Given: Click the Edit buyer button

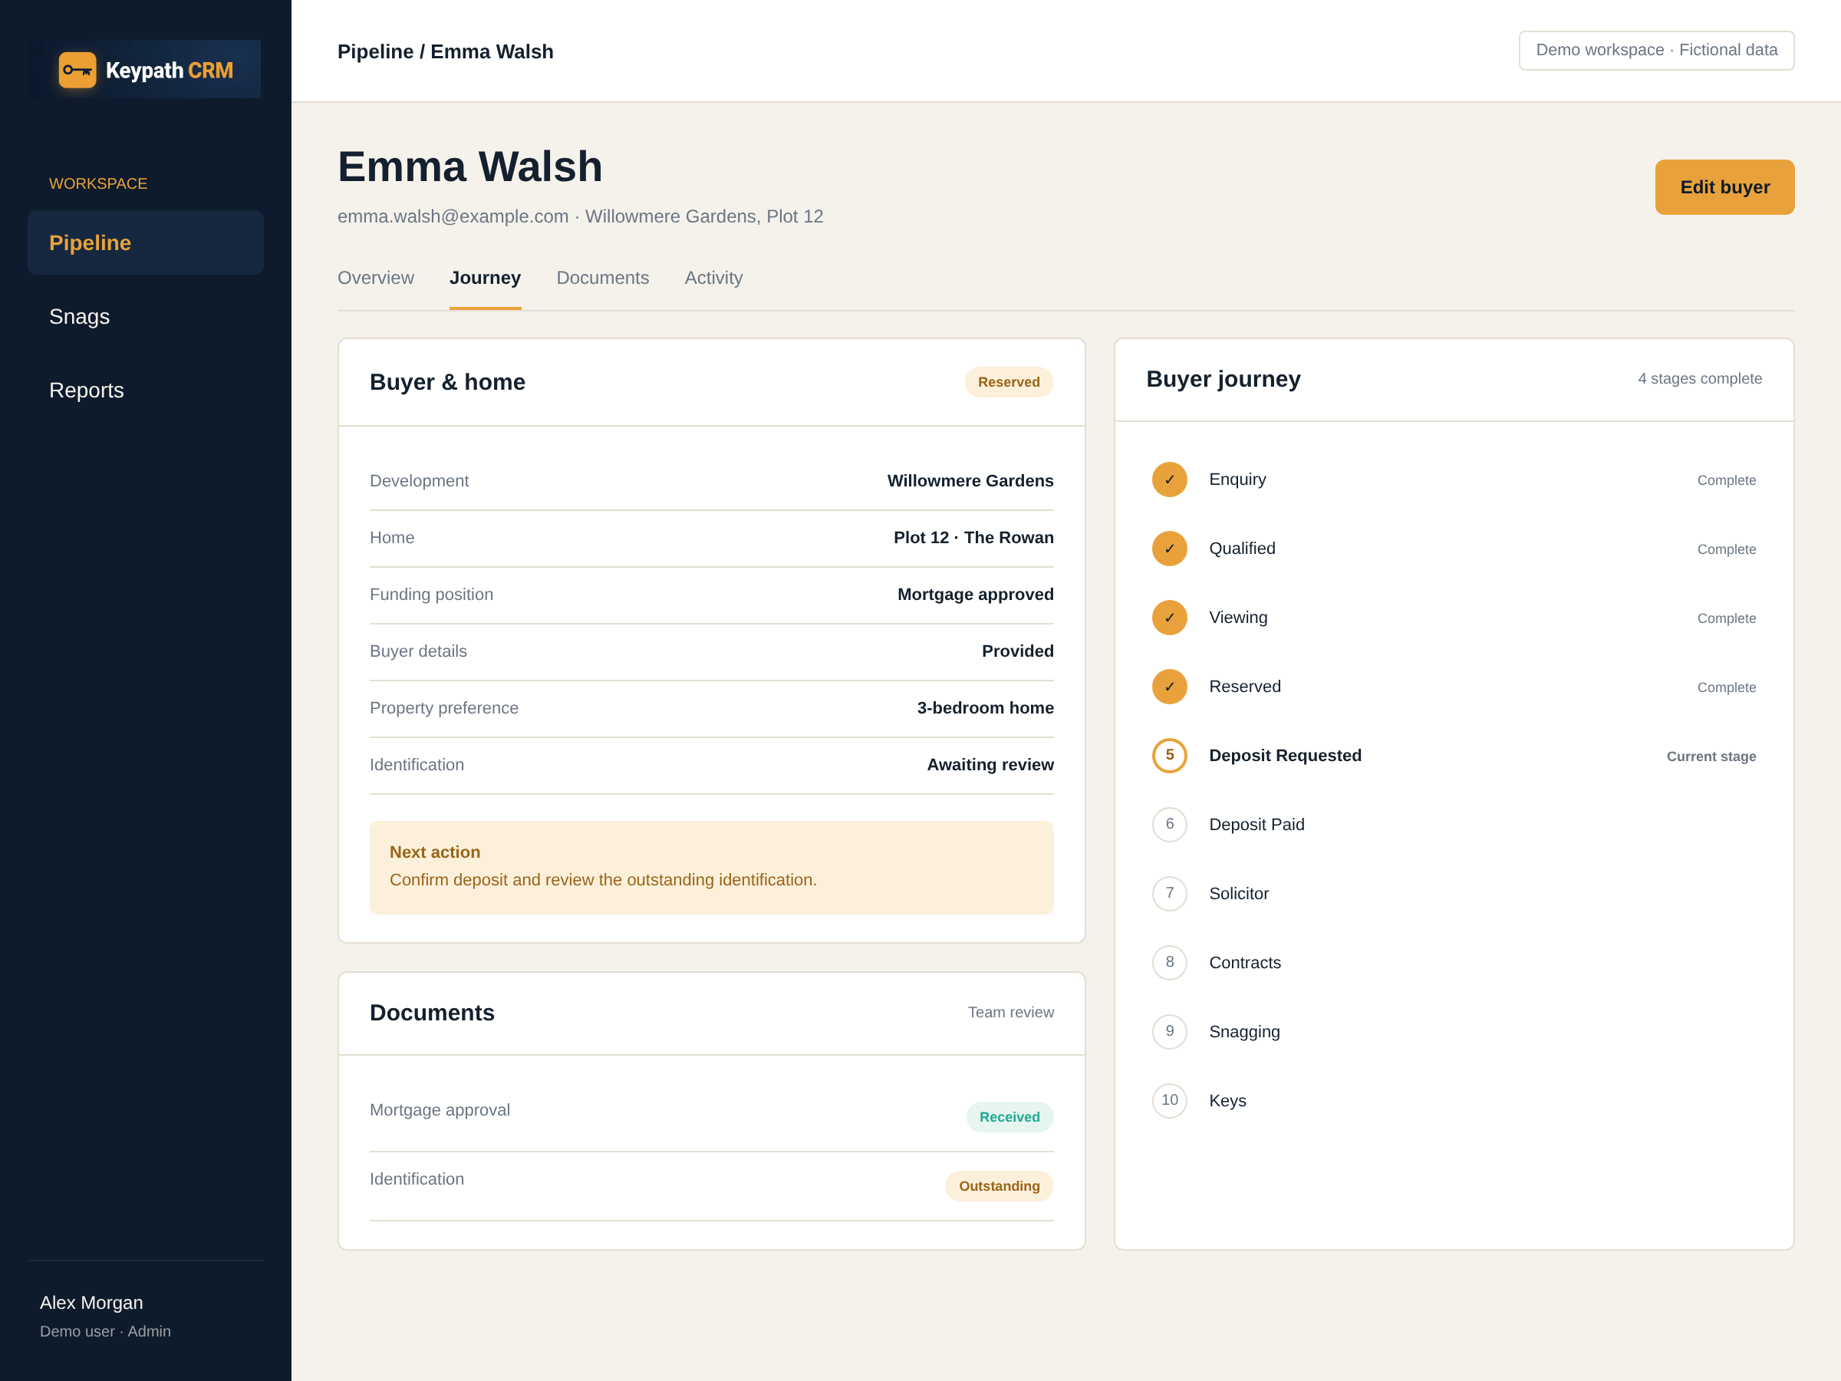Looking at the screenshot, I should (x=1724, y=187).
